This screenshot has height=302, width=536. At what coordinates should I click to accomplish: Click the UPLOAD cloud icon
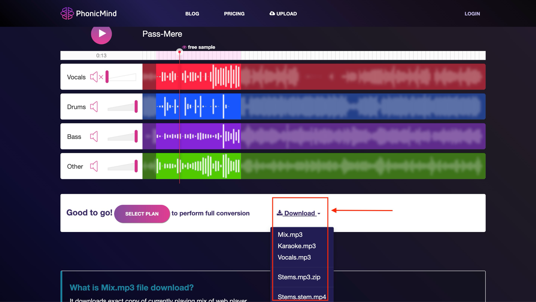click(x=272, y=13)
